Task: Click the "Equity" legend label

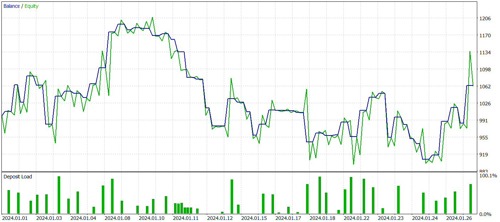Action: pyautogui.click(x=31, y=6)
